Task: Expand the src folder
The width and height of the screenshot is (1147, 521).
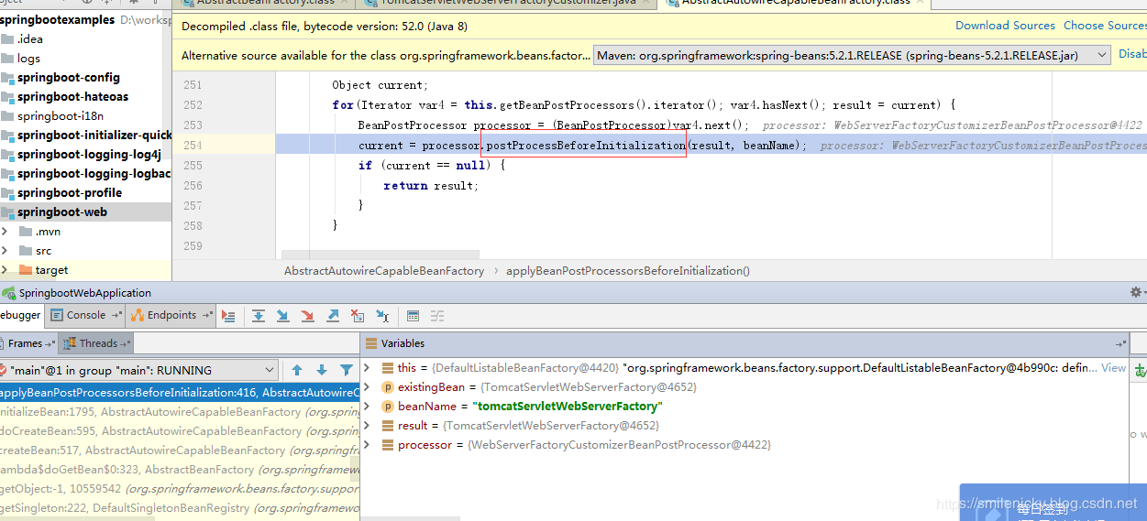Action: tap(6, 251)
